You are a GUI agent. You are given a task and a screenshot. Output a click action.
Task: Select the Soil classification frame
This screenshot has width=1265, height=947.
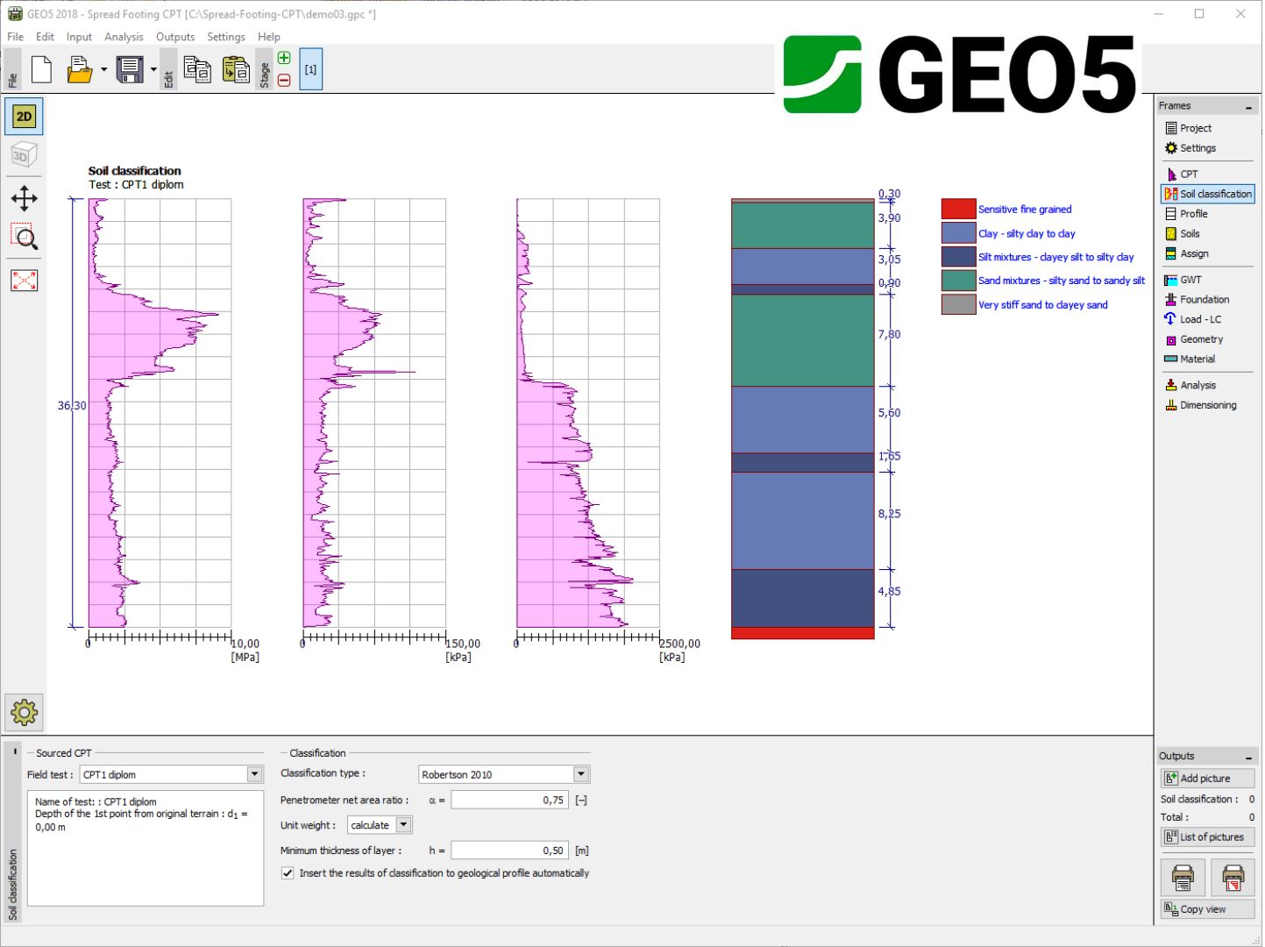coord(1208,194)
